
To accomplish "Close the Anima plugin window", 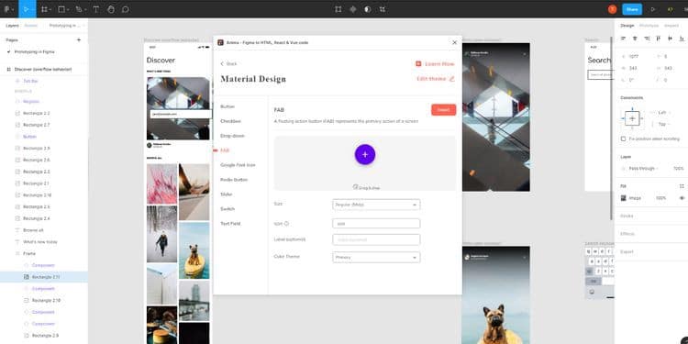I will [454, 42].
